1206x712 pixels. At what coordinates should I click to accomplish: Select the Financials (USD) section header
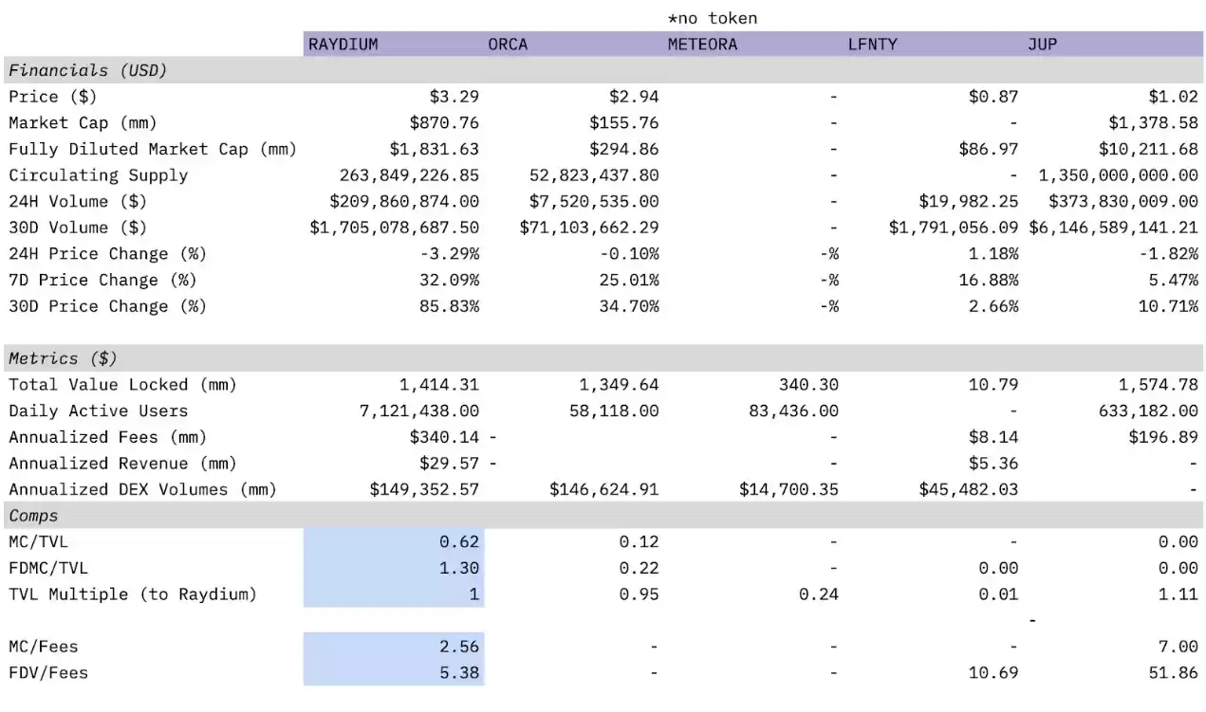point(87,70)
